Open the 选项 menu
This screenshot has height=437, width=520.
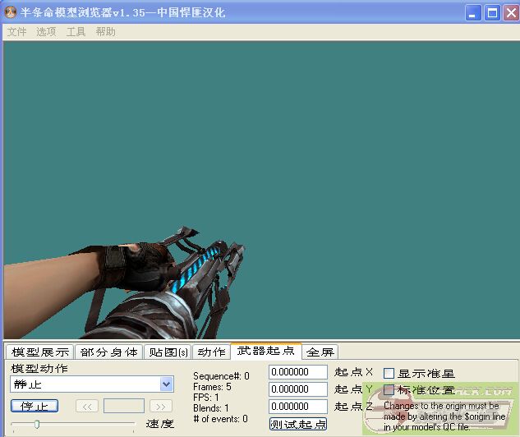pos(46,31)
